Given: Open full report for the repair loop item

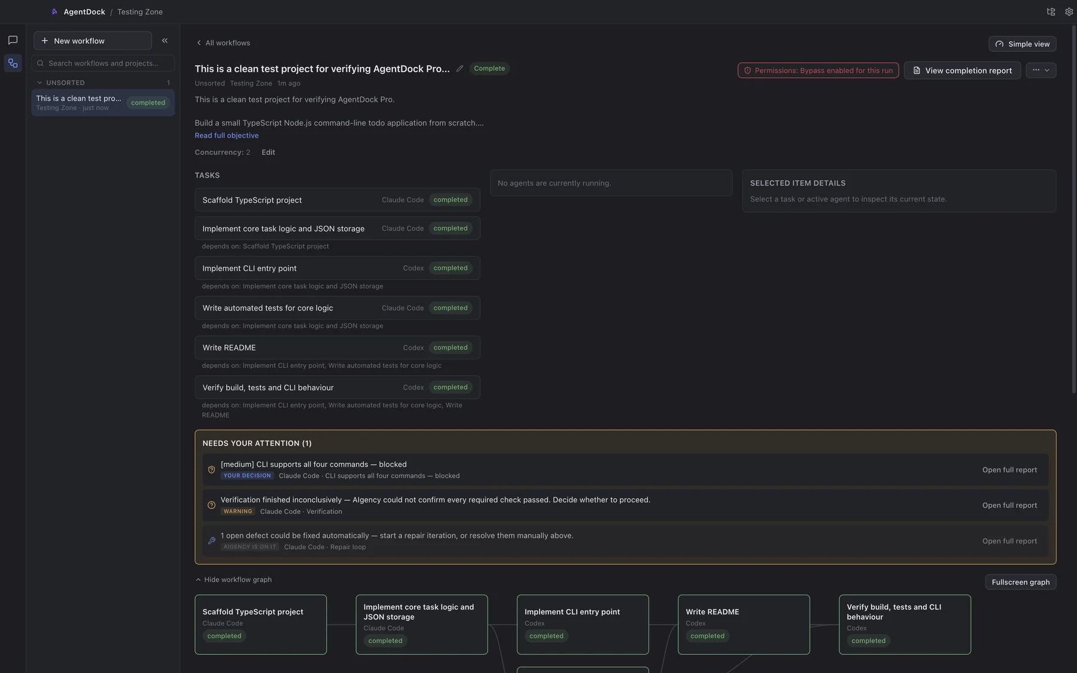Looking at the screenshot, I should point(1009,541).
